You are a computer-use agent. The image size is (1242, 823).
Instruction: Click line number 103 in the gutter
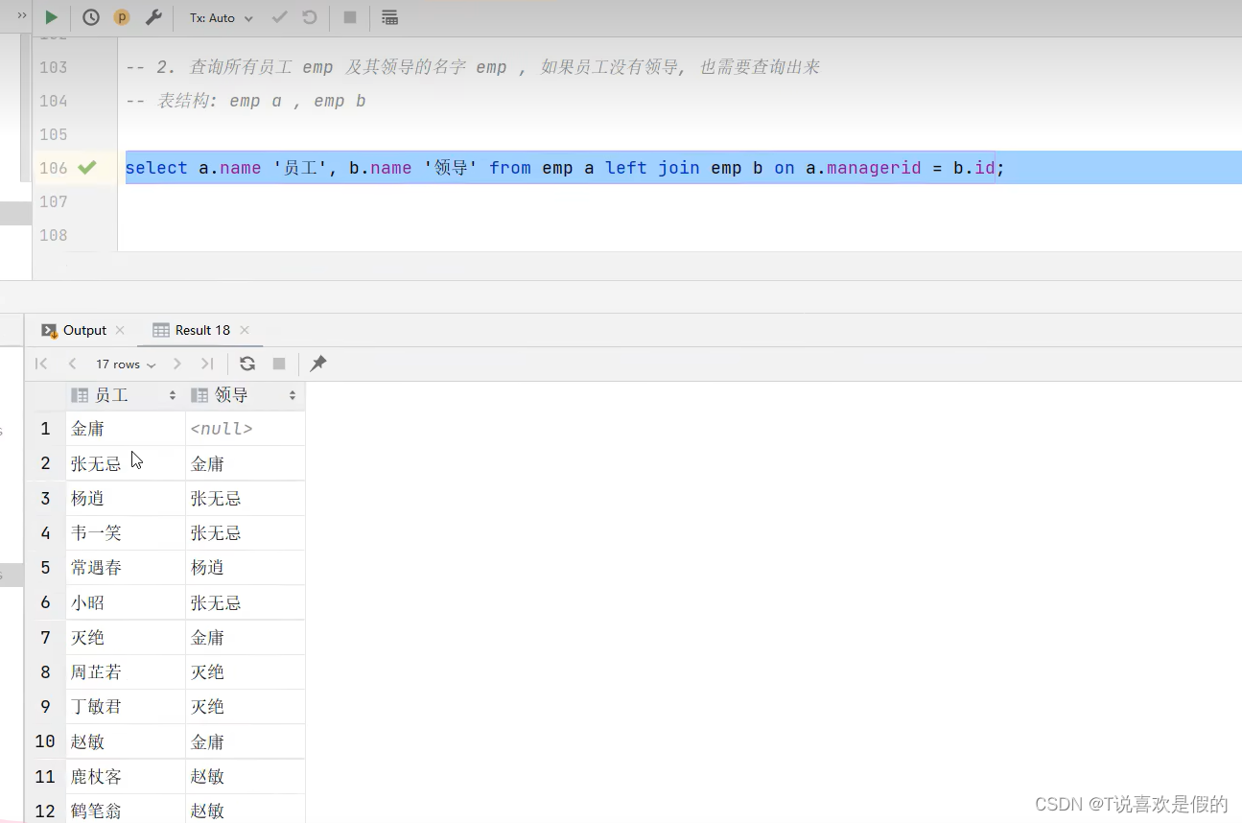pyautogui.click(x=54, y=67)
